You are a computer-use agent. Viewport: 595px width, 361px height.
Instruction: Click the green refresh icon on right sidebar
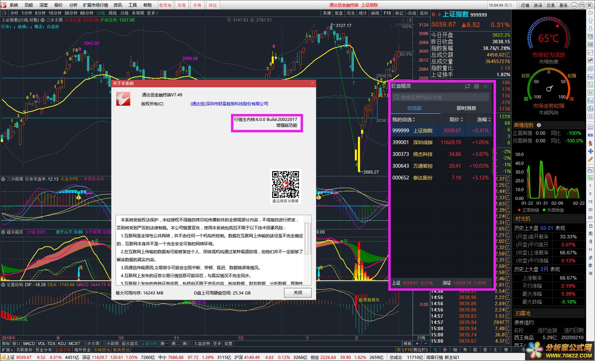[590, 178]
